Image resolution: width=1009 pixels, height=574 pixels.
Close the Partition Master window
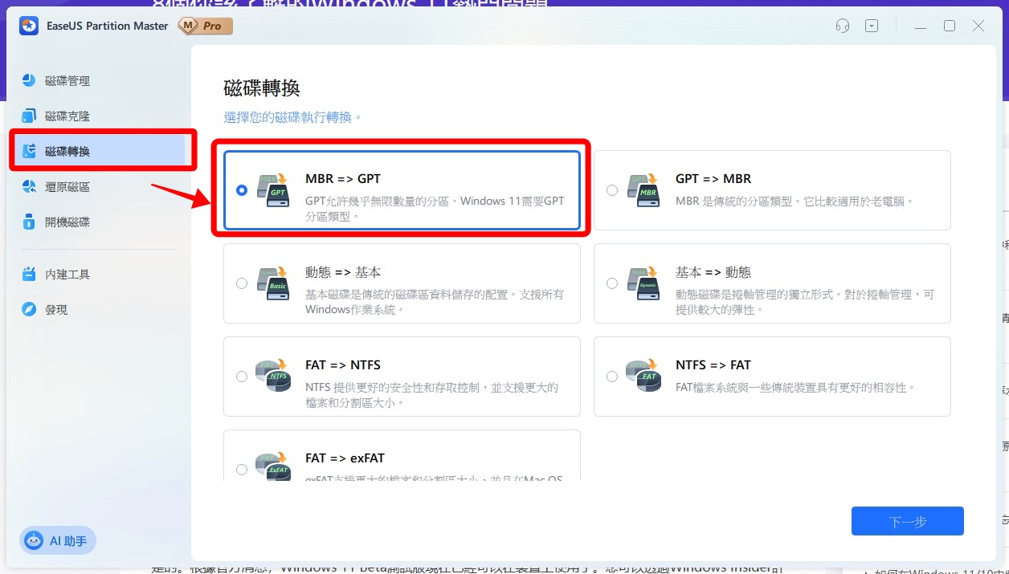click(x=978, y=26)
